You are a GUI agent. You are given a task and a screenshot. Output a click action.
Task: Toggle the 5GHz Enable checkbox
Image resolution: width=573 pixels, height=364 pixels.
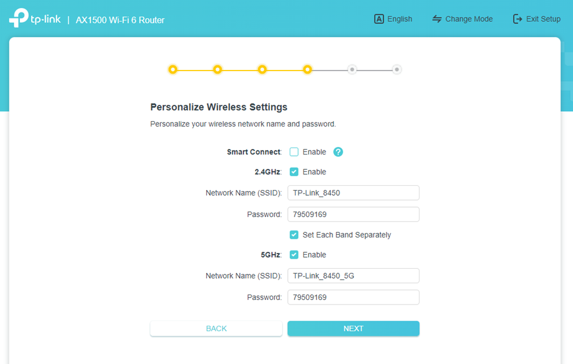[x=294, y=255]
